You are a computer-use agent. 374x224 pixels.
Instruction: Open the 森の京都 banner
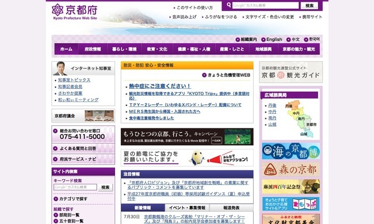click(291, 170)
